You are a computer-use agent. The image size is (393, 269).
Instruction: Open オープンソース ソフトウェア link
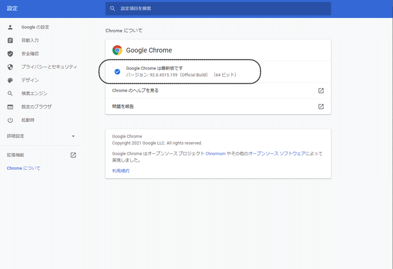tap(277, 153)
